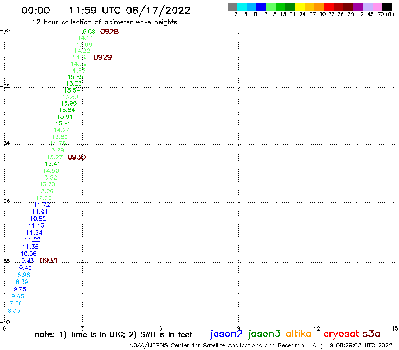Click the '0928' time marker
This screenshot has height=350, width=399.
click(109, 32)
